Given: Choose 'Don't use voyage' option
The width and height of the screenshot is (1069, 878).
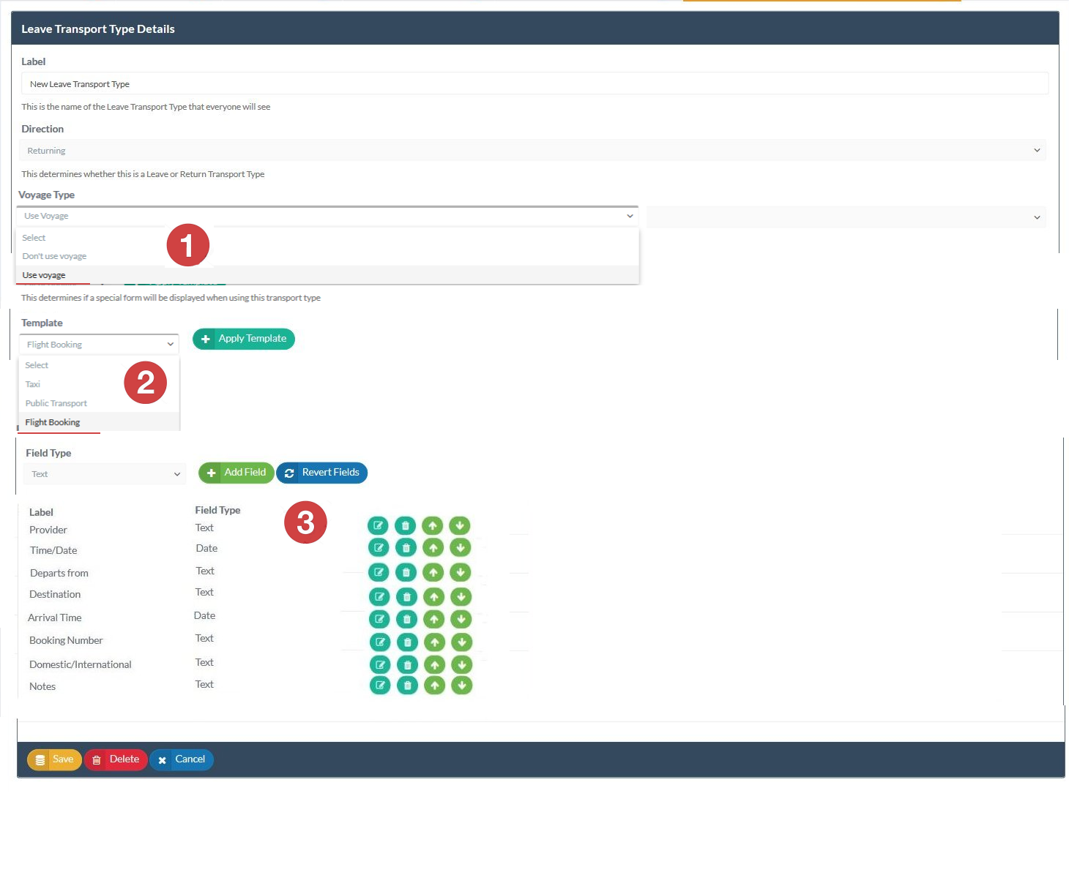Looking at the screenshot, I should click(327, 256).
